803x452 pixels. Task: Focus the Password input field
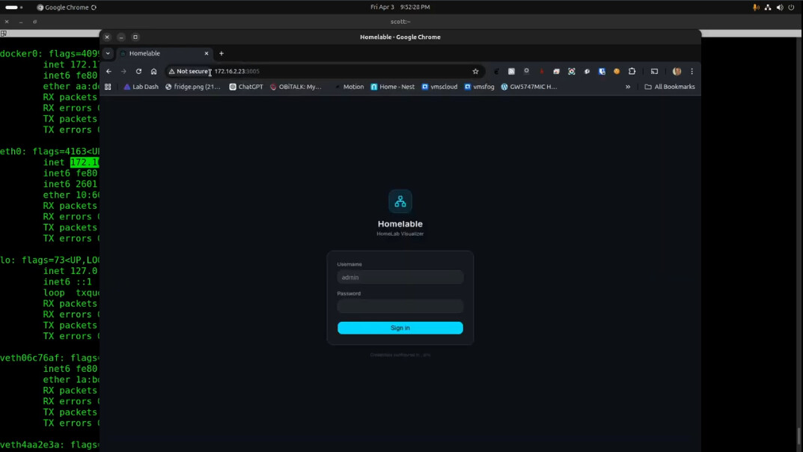[400, 306]
